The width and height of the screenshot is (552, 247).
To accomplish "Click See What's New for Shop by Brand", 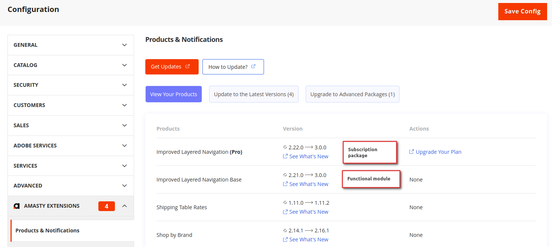I will point(309,240).
